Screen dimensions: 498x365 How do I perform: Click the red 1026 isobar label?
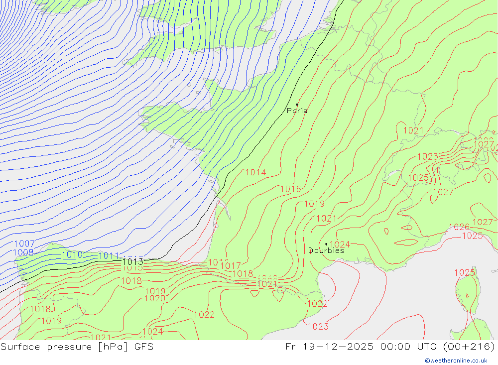tap(459, 227)
